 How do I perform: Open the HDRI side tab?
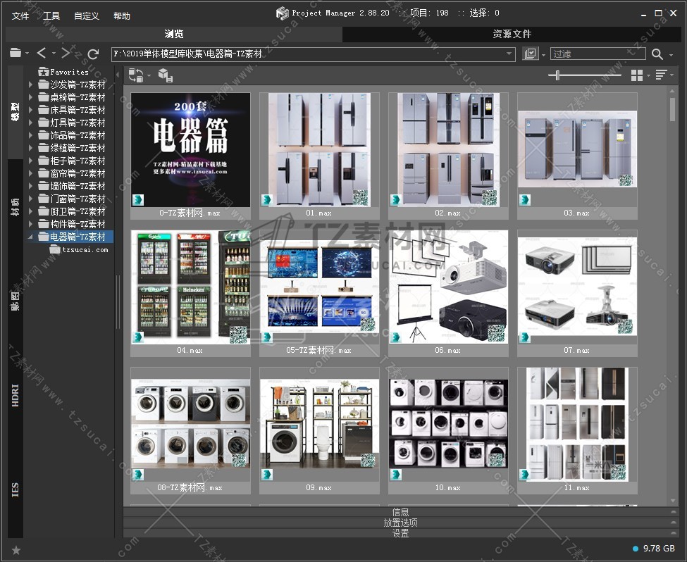point(16,395)
